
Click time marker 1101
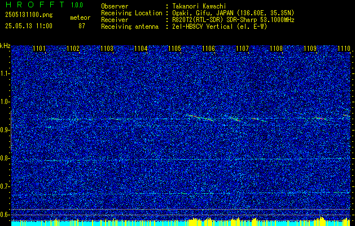(x=39, y=48)
